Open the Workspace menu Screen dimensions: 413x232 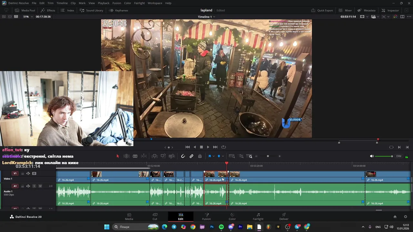155,3
